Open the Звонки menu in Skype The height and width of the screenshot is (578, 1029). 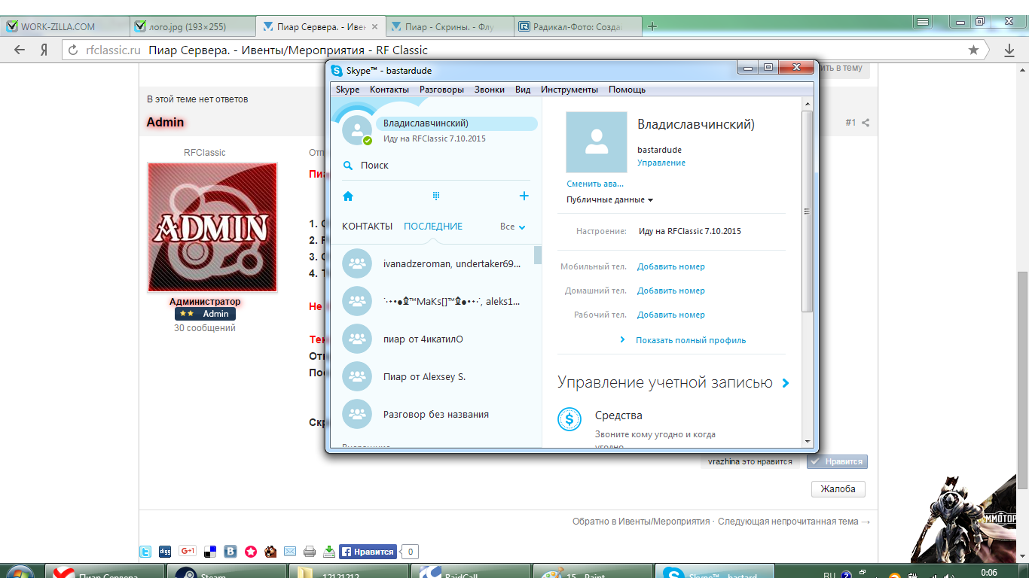tap(490, 90)
